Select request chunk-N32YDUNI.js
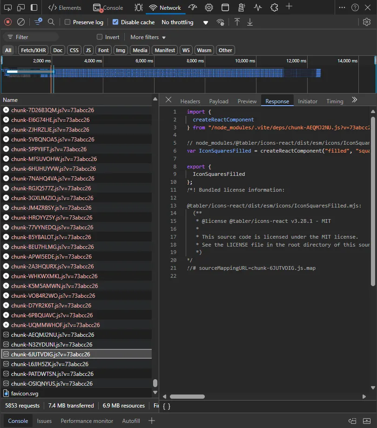 pos(77,344)
